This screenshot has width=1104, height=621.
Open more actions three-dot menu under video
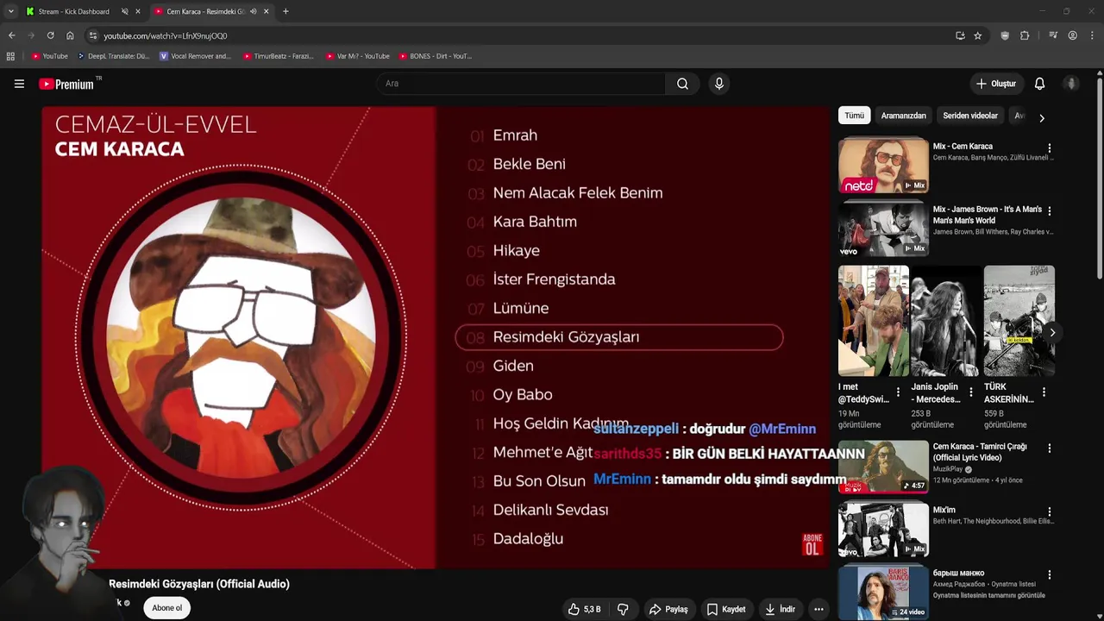click(819, 609)
